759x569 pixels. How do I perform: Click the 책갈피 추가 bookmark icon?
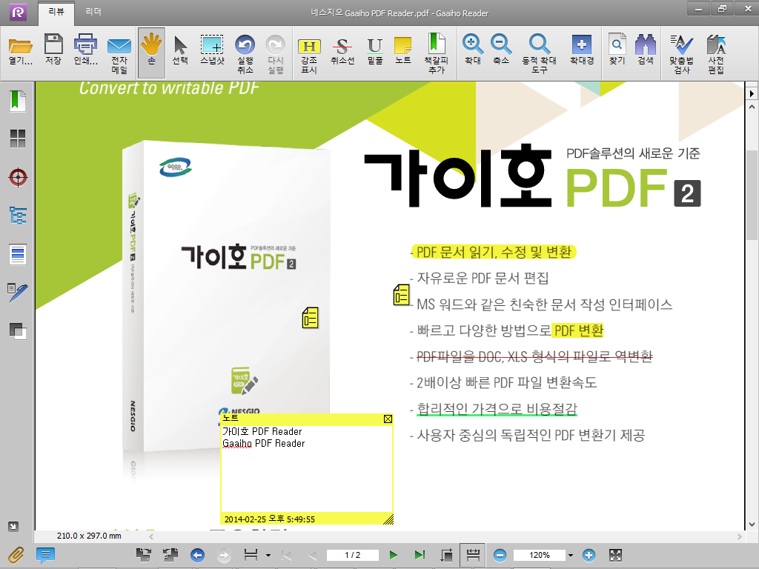(436, 53)
